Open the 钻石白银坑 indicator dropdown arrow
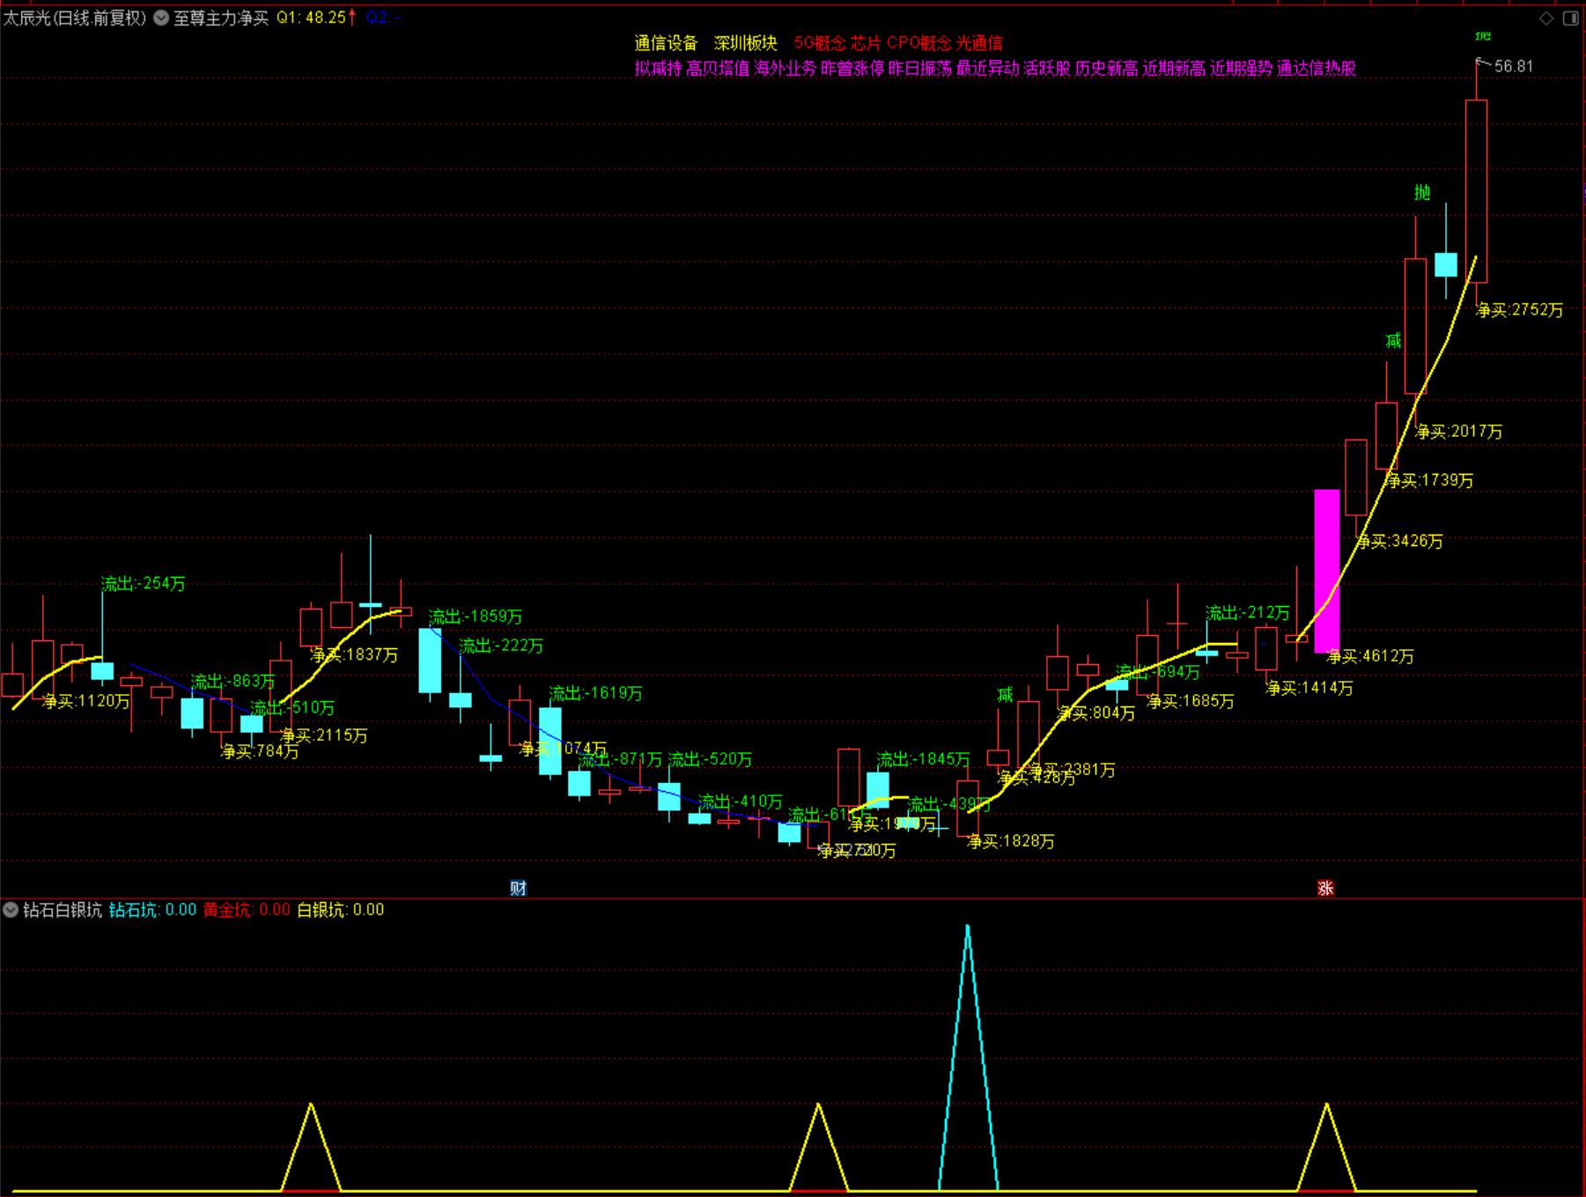The width and height of the screenshot is (1586, 1197). [x=11, y=910]
